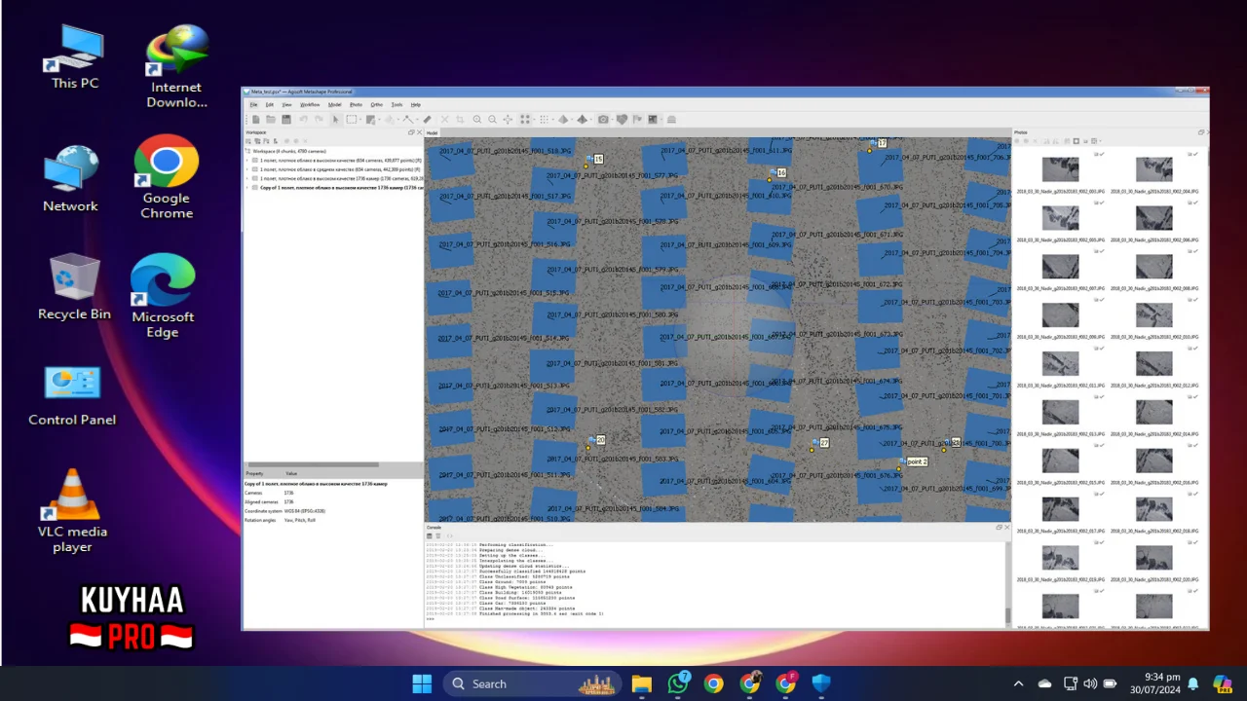The width and height of the screenshot is (1247, 701).
Task: Toggle the Model shaded view icon
Action: (x=563, y=120)
